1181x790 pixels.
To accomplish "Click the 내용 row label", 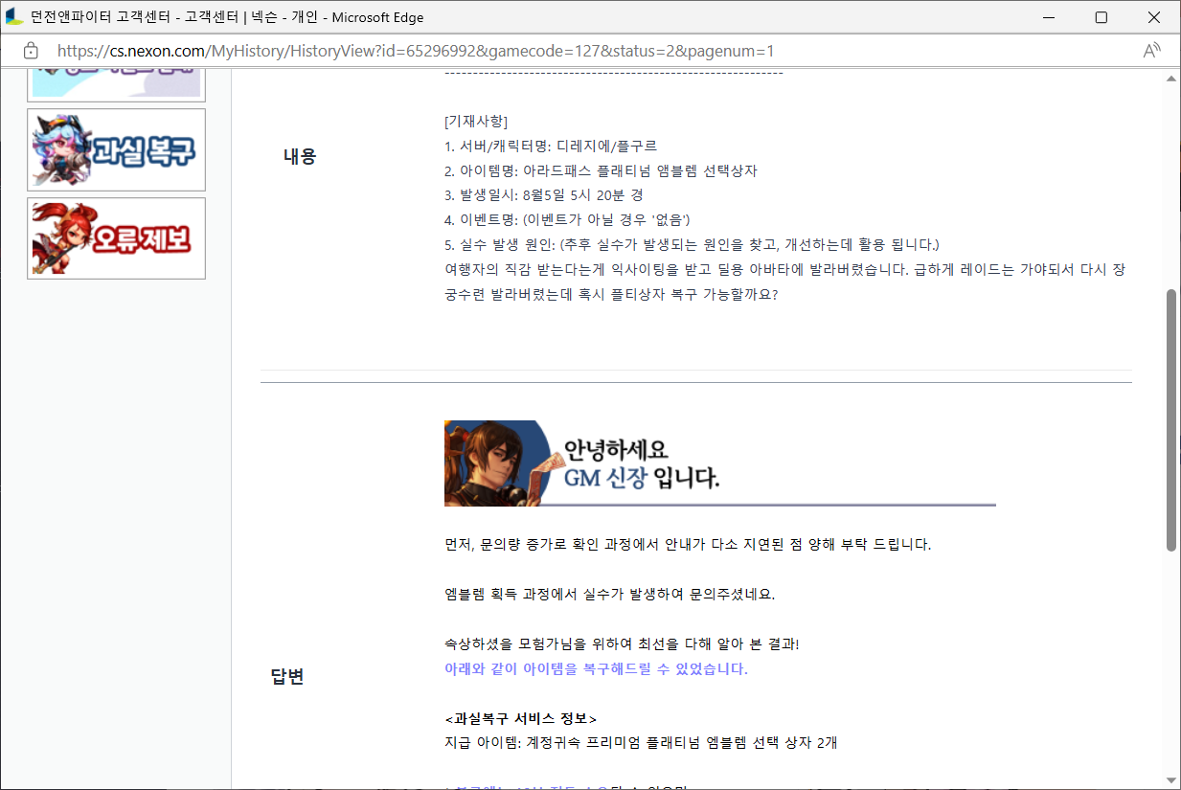I will [x=299, y=158].
